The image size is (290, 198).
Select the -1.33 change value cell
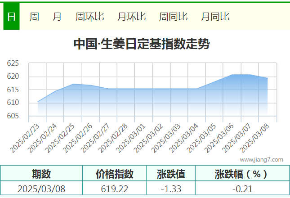pyautogui.click(x=171, y=189)
